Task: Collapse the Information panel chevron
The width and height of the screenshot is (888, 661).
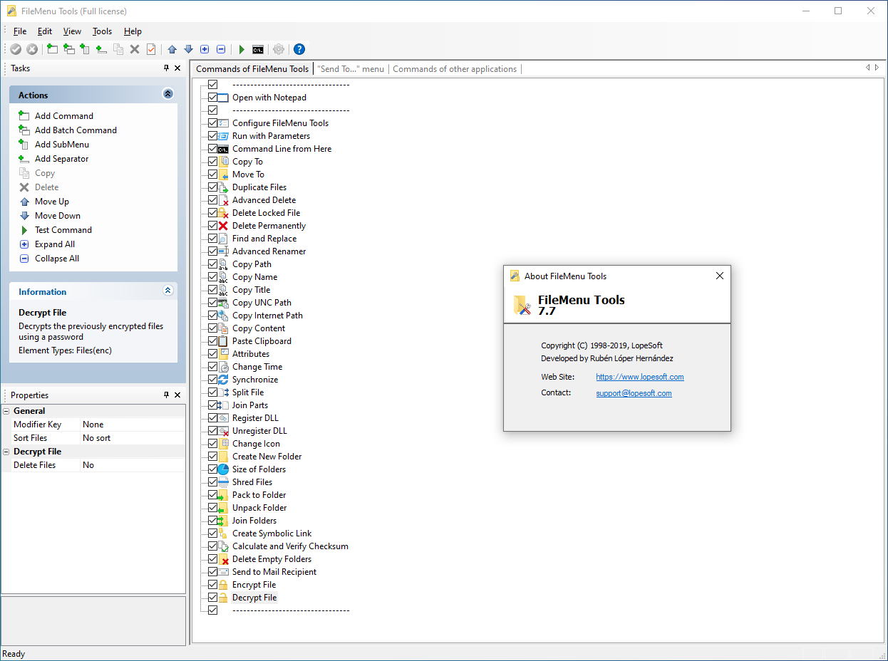Action: 167,291
